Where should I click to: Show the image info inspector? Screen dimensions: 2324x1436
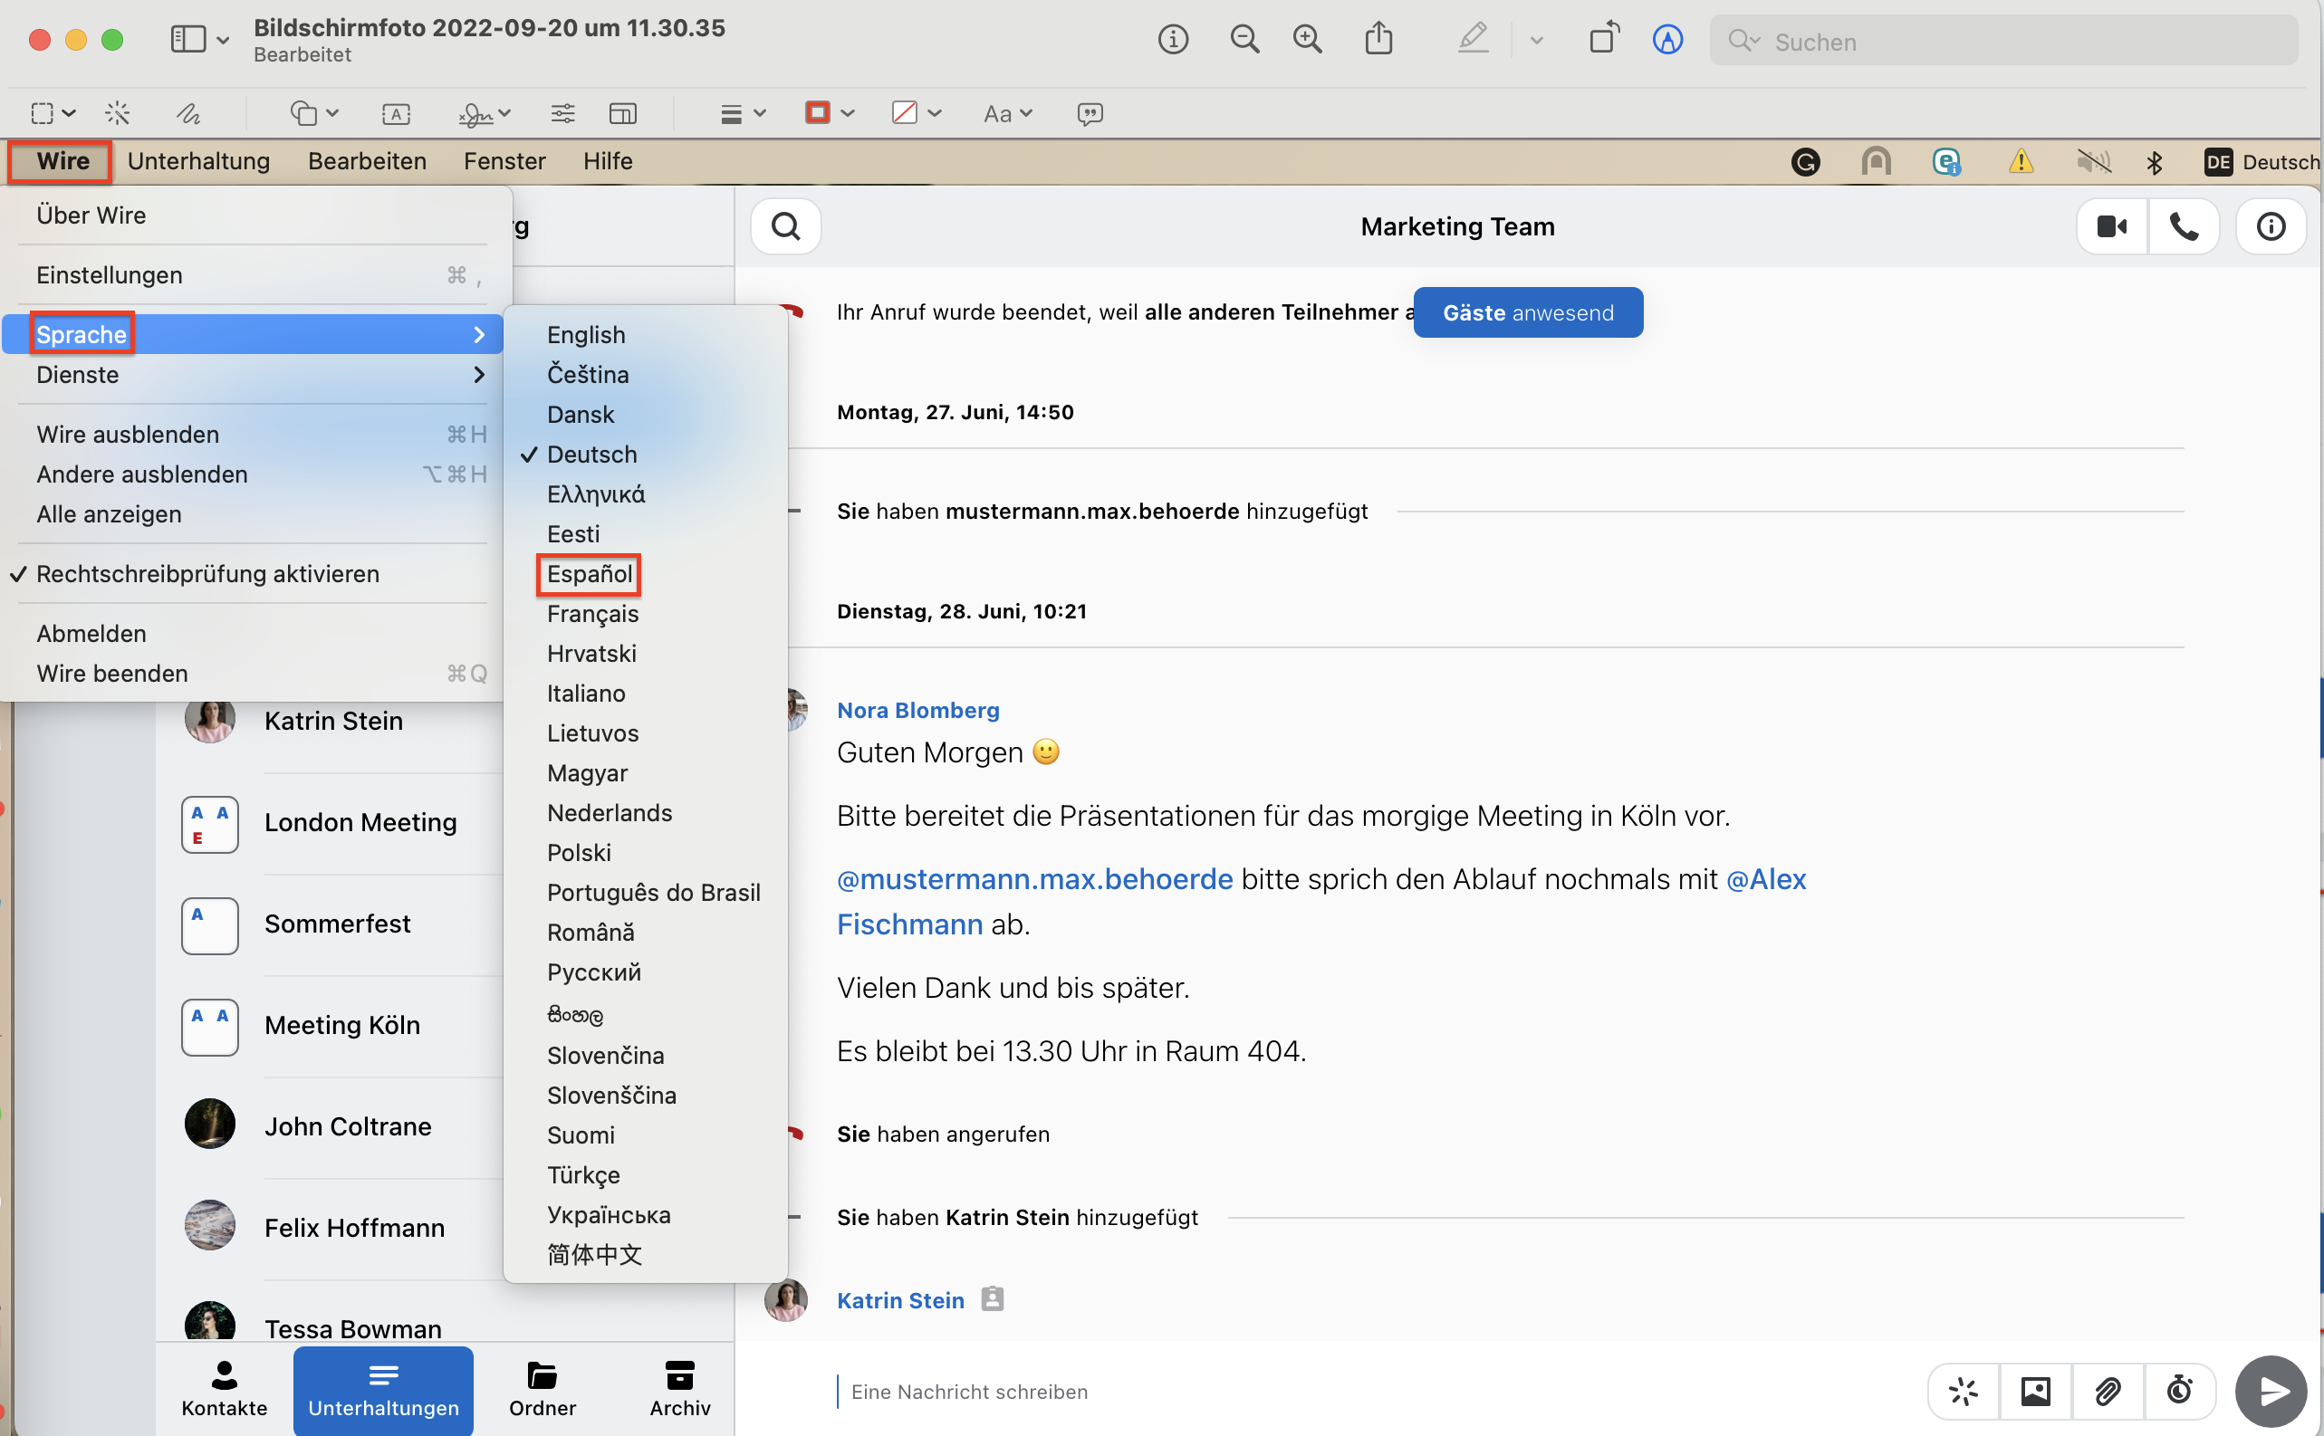1173,39
